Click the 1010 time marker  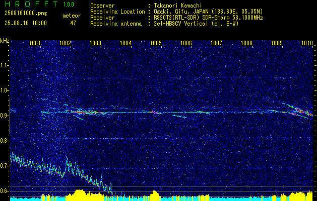307,43
